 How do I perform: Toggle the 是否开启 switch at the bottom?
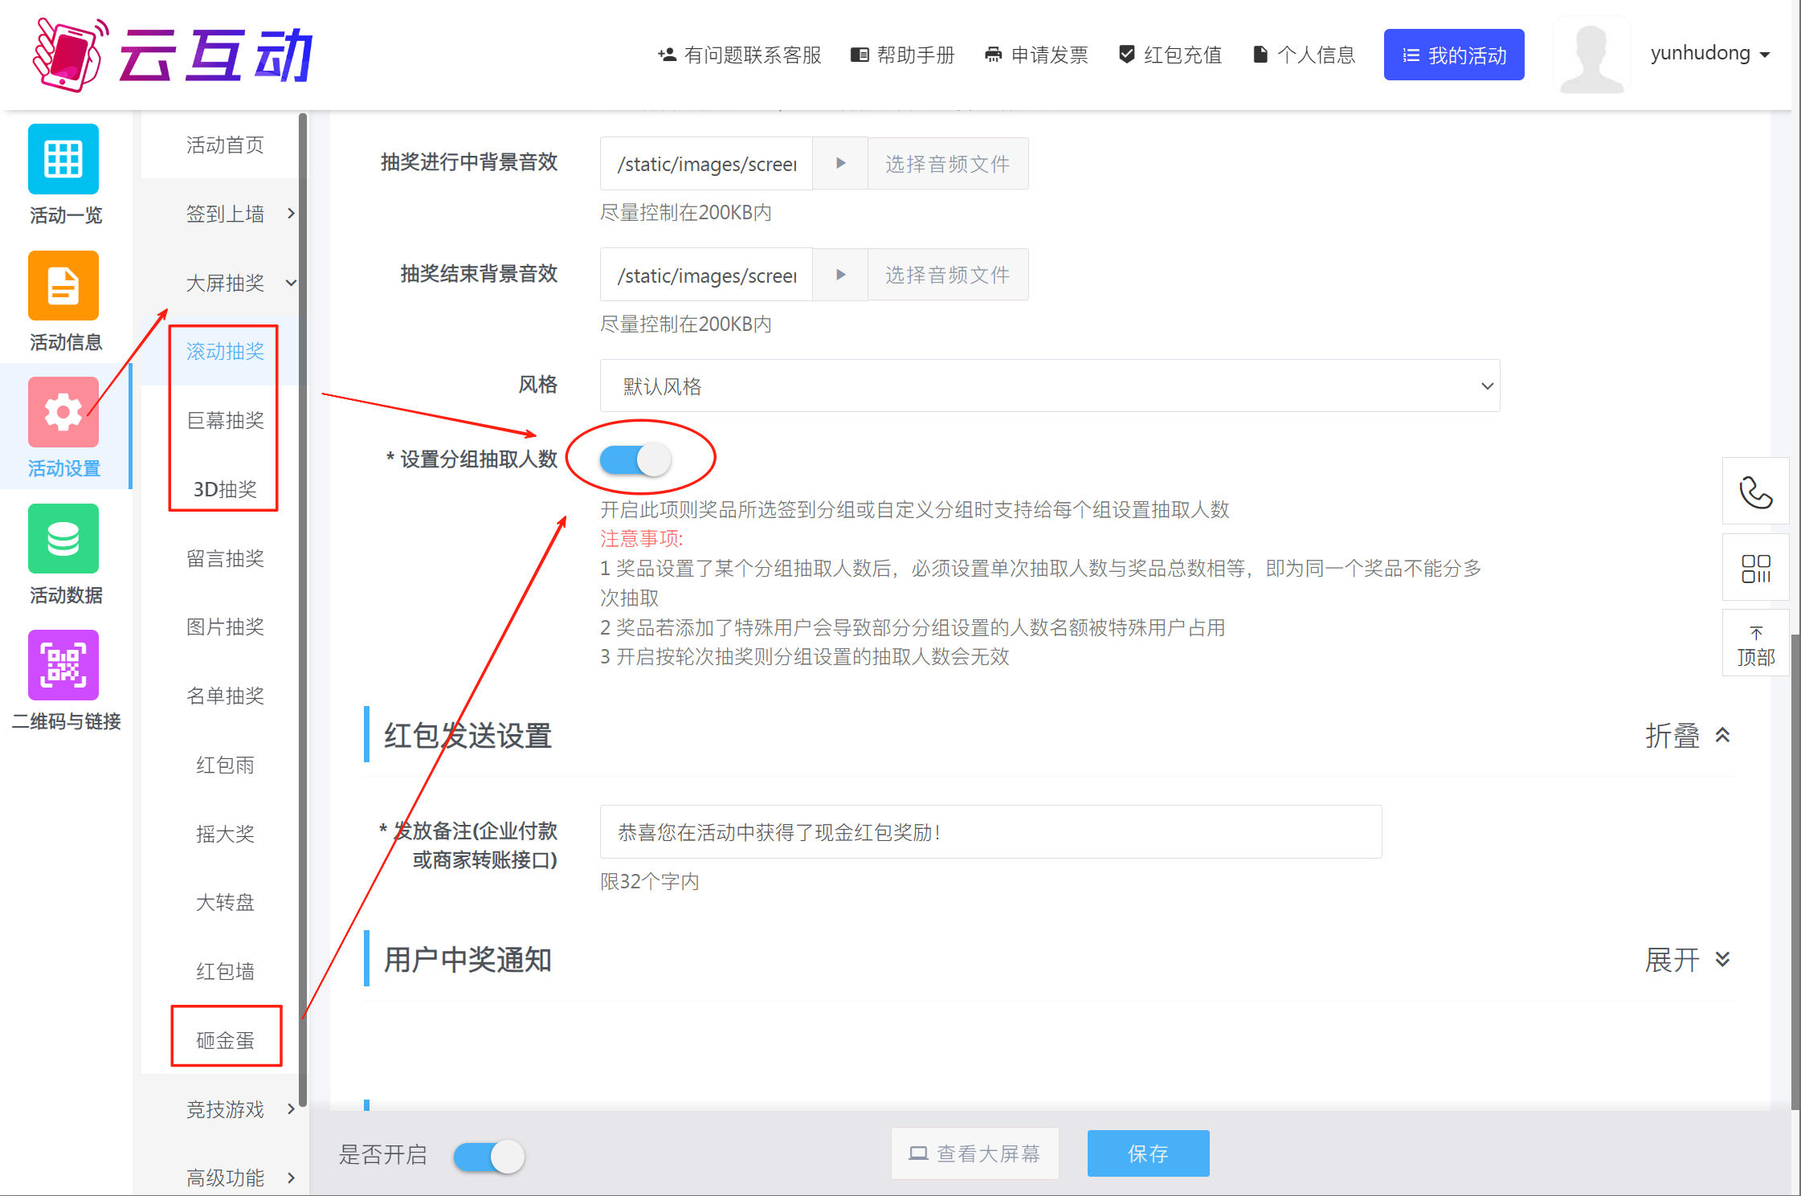[x=488, y=1157]
